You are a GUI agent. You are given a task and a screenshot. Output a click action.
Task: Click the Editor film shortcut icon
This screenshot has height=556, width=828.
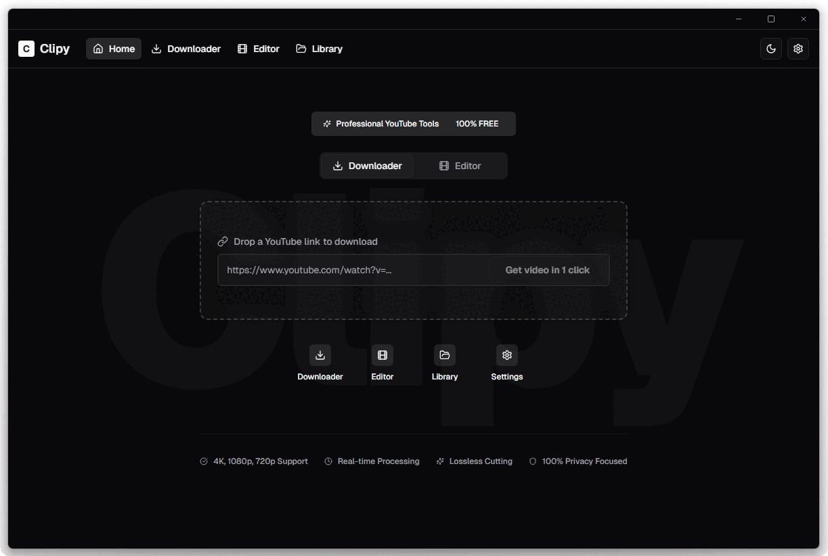(383, 355)
